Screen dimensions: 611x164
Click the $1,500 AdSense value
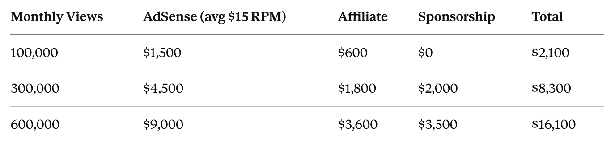point(162,53)
